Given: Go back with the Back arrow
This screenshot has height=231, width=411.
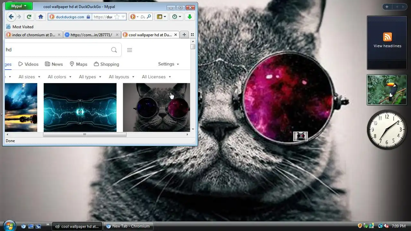Looking at the screenshot, I should [x=11, y=17].
